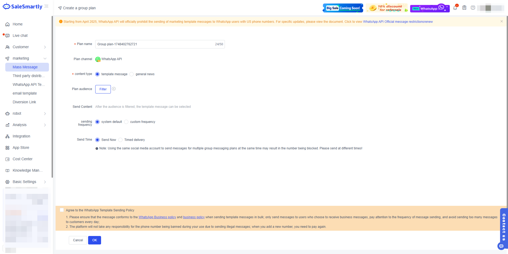This screenshot has height=254, width=508.
Task: Open the robot section icon
Action: (x=7, y=113)
